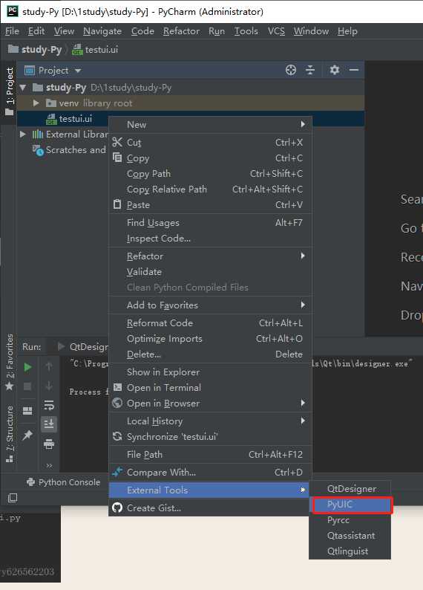Click the Print icon in Run panel
The height and width of the screenshot is (590, 423).
pyautogui.click(x=49, y=444)
